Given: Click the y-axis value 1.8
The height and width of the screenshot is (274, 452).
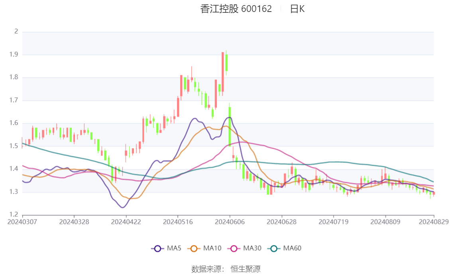Looking at the screenshot, I should [x=14, y=77].
